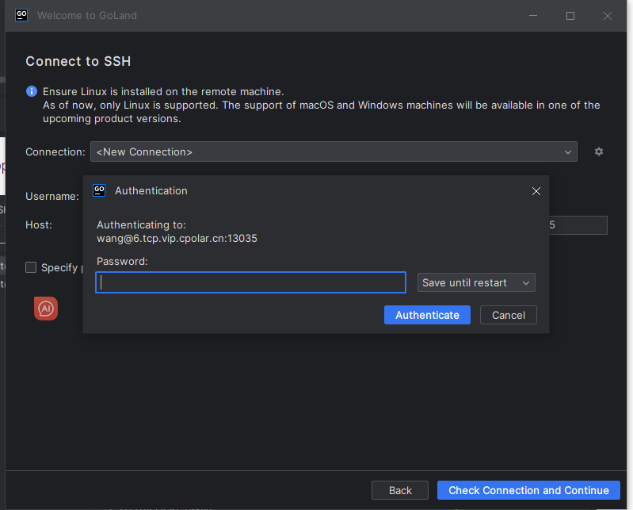Open the SSH connection settings gear
This screenshot has width=633, height=510.
[x=599, y=151]
